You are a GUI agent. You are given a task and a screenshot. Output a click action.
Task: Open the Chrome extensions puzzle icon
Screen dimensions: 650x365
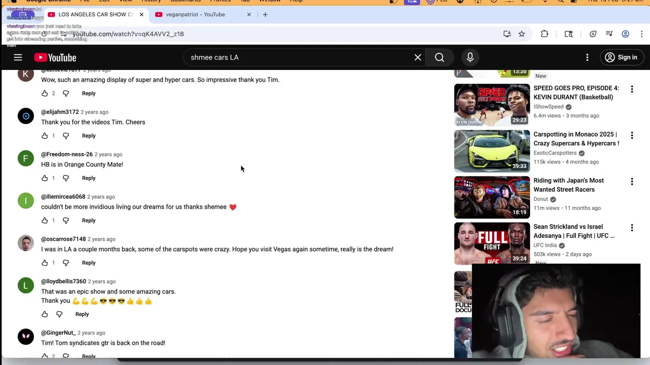point(544,34)
